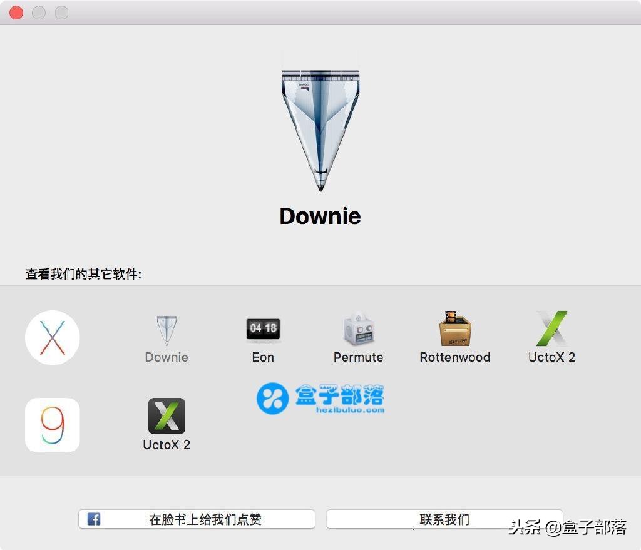Click the UctoX 2 icon in the iOS row
Viewport: 641px width, 550px height.
coord(166,416)
